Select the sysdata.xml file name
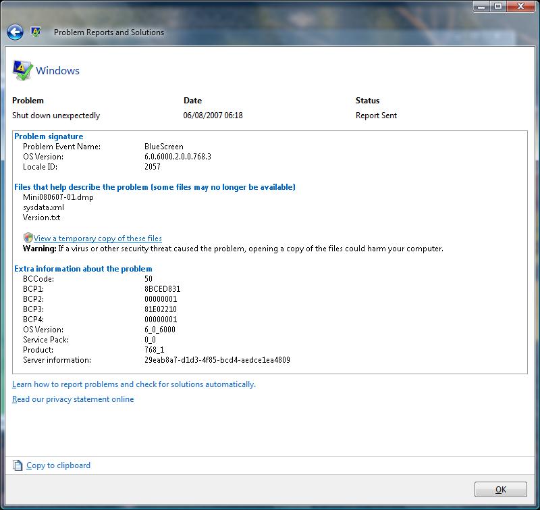 (x=43, y=207)
